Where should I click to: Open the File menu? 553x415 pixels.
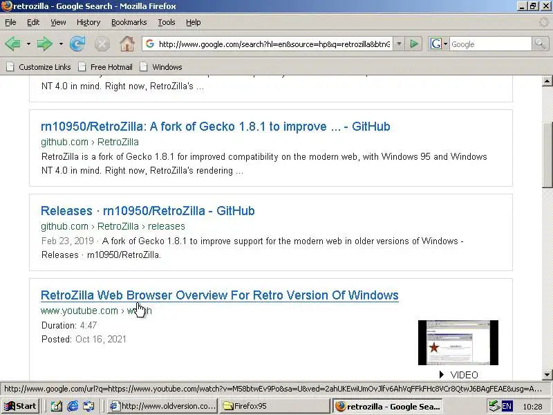(10, 22)
